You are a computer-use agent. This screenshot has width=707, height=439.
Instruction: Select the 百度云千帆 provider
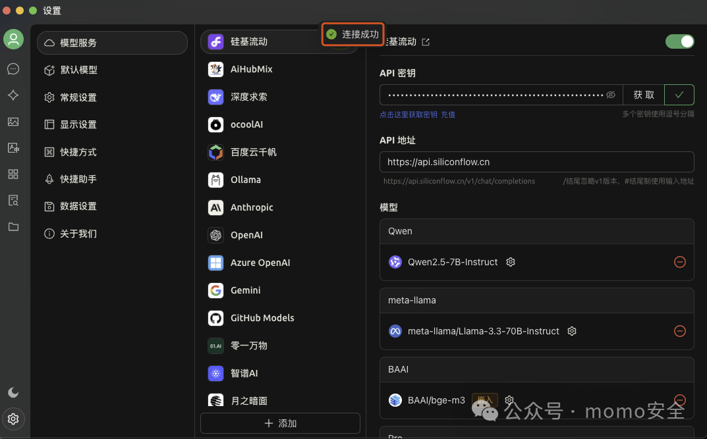point(280,152)
